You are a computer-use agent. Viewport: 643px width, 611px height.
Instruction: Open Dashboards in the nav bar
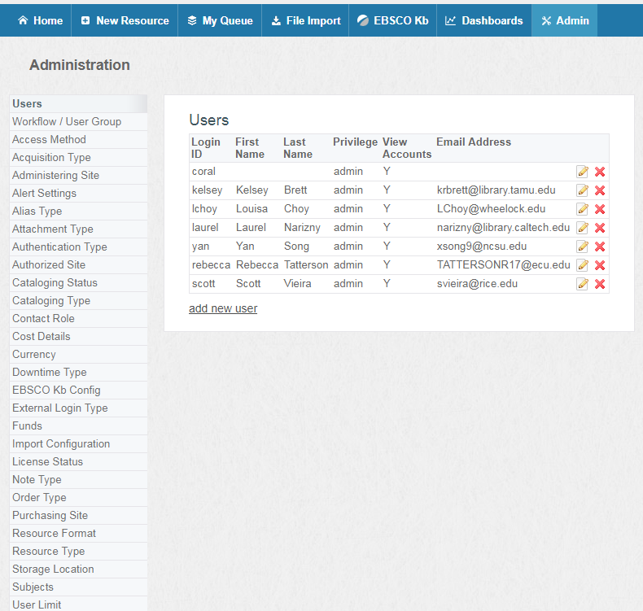click(484, 20)
